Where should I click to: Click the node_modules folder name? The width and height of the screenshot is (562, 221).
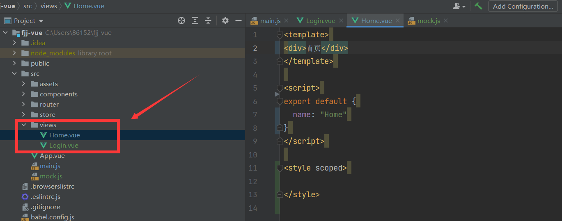pyautogui.click(x=53, y=53)
